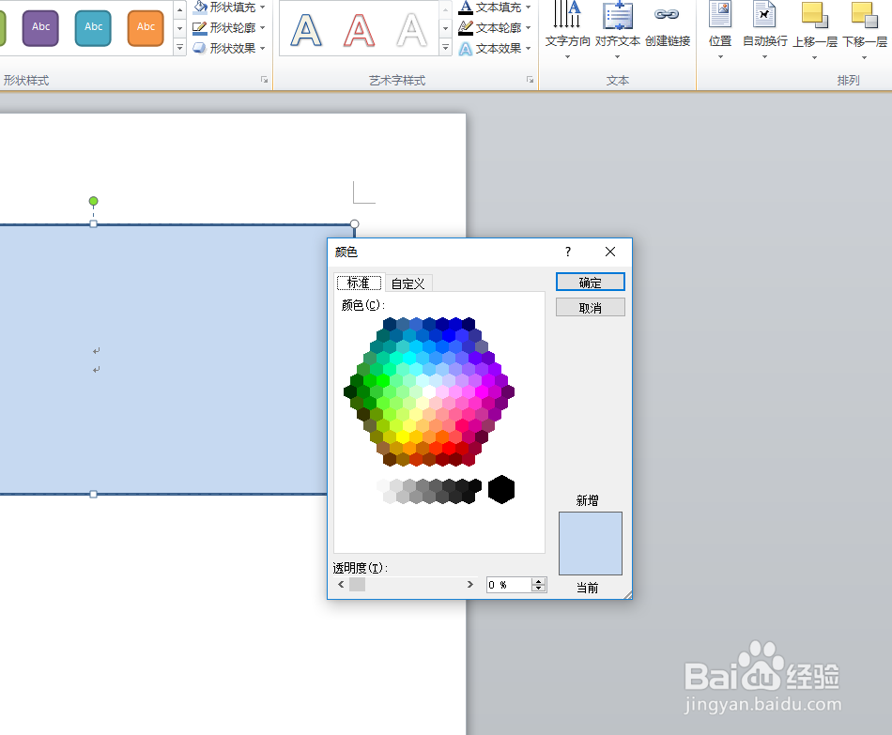Click the 文字方向 text direction icon
The height and width of the screenshot is (735, 892).
coord(567,15)
